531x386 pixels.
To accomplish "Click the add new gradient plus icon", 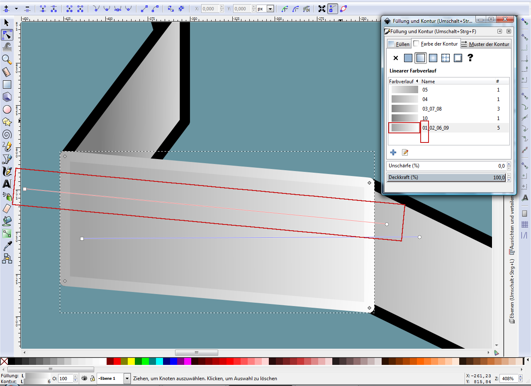I will [393, 152].
